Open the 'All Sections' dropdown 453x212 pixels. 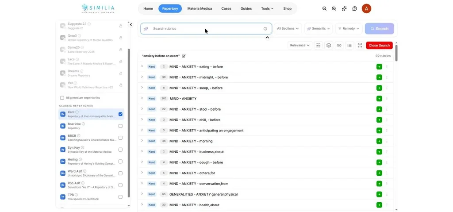tap(288, 29)
